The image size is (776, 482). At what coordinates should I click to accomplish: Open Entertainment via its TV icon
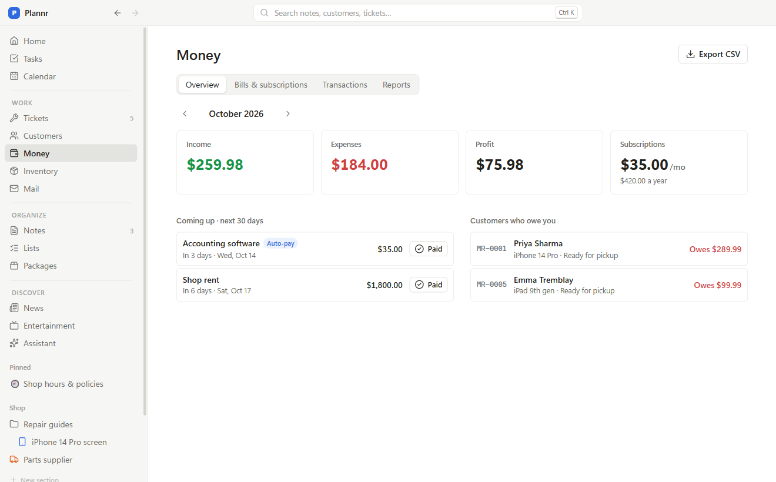click(15, 326)
